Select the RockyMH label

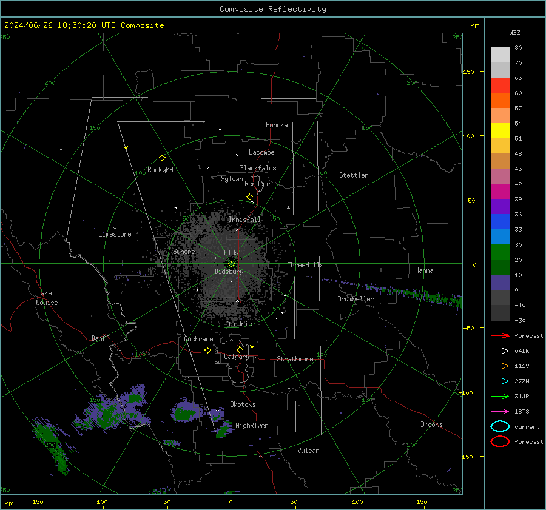(x=160, y=170)
